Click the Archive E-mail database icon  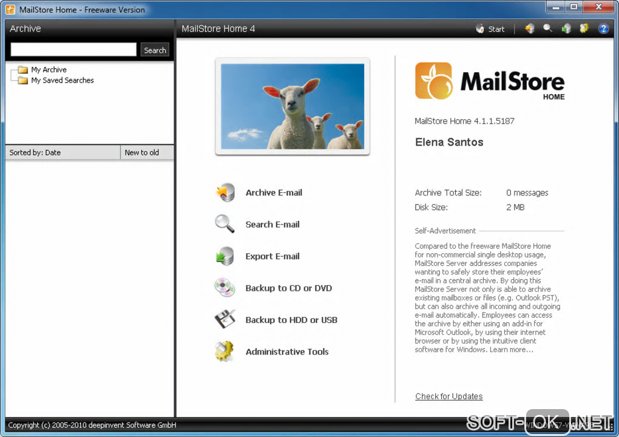225,192
